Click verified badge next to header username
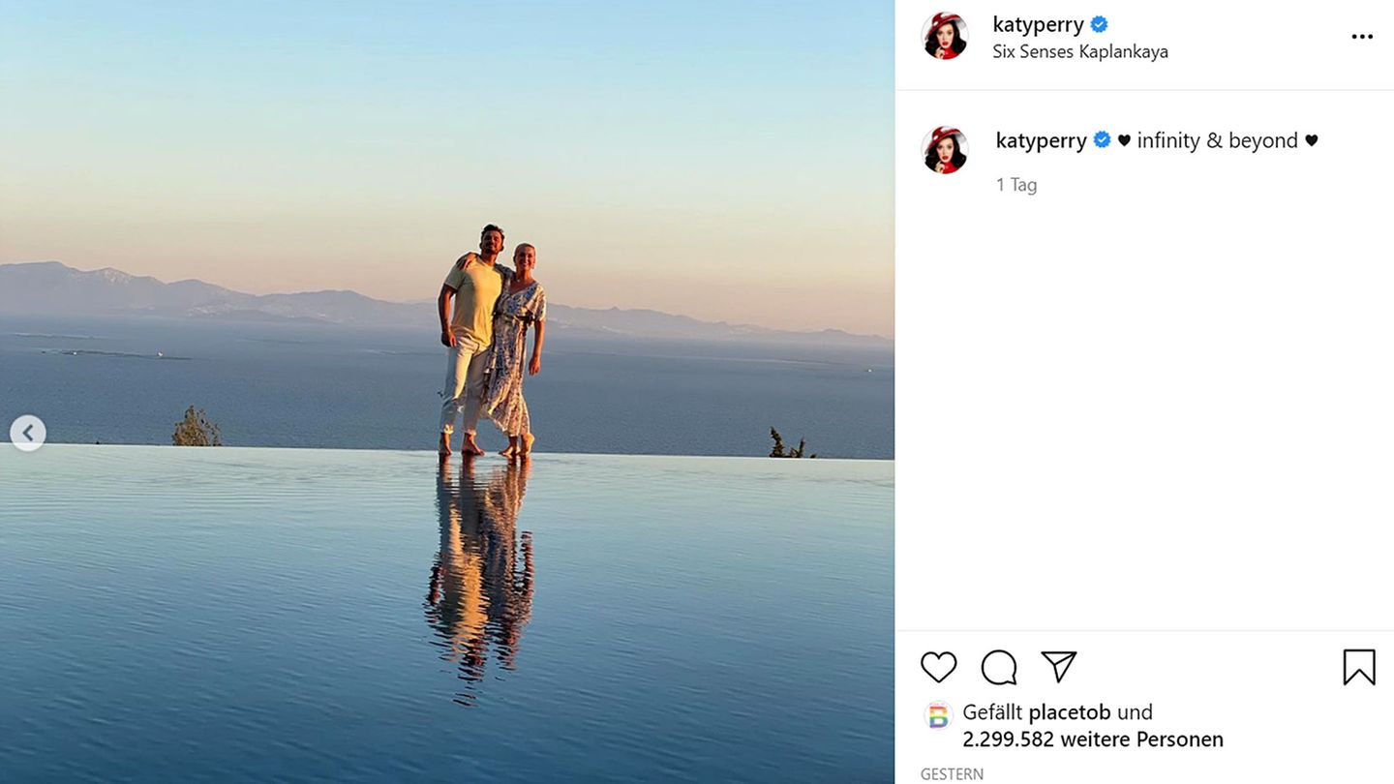 [1099, 25]
